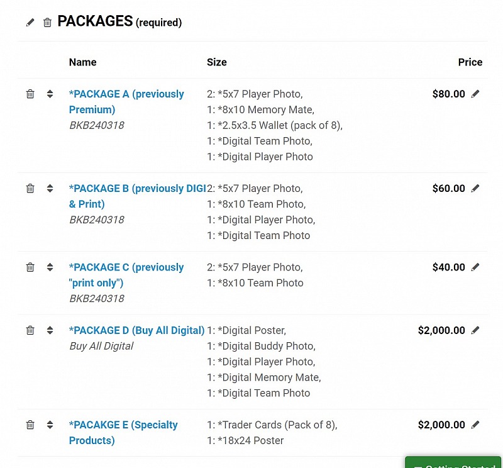Viewport: 503px width, 468px height.
Task: Reorder Package B using sort arrows
Action: [x=50, y=188]
